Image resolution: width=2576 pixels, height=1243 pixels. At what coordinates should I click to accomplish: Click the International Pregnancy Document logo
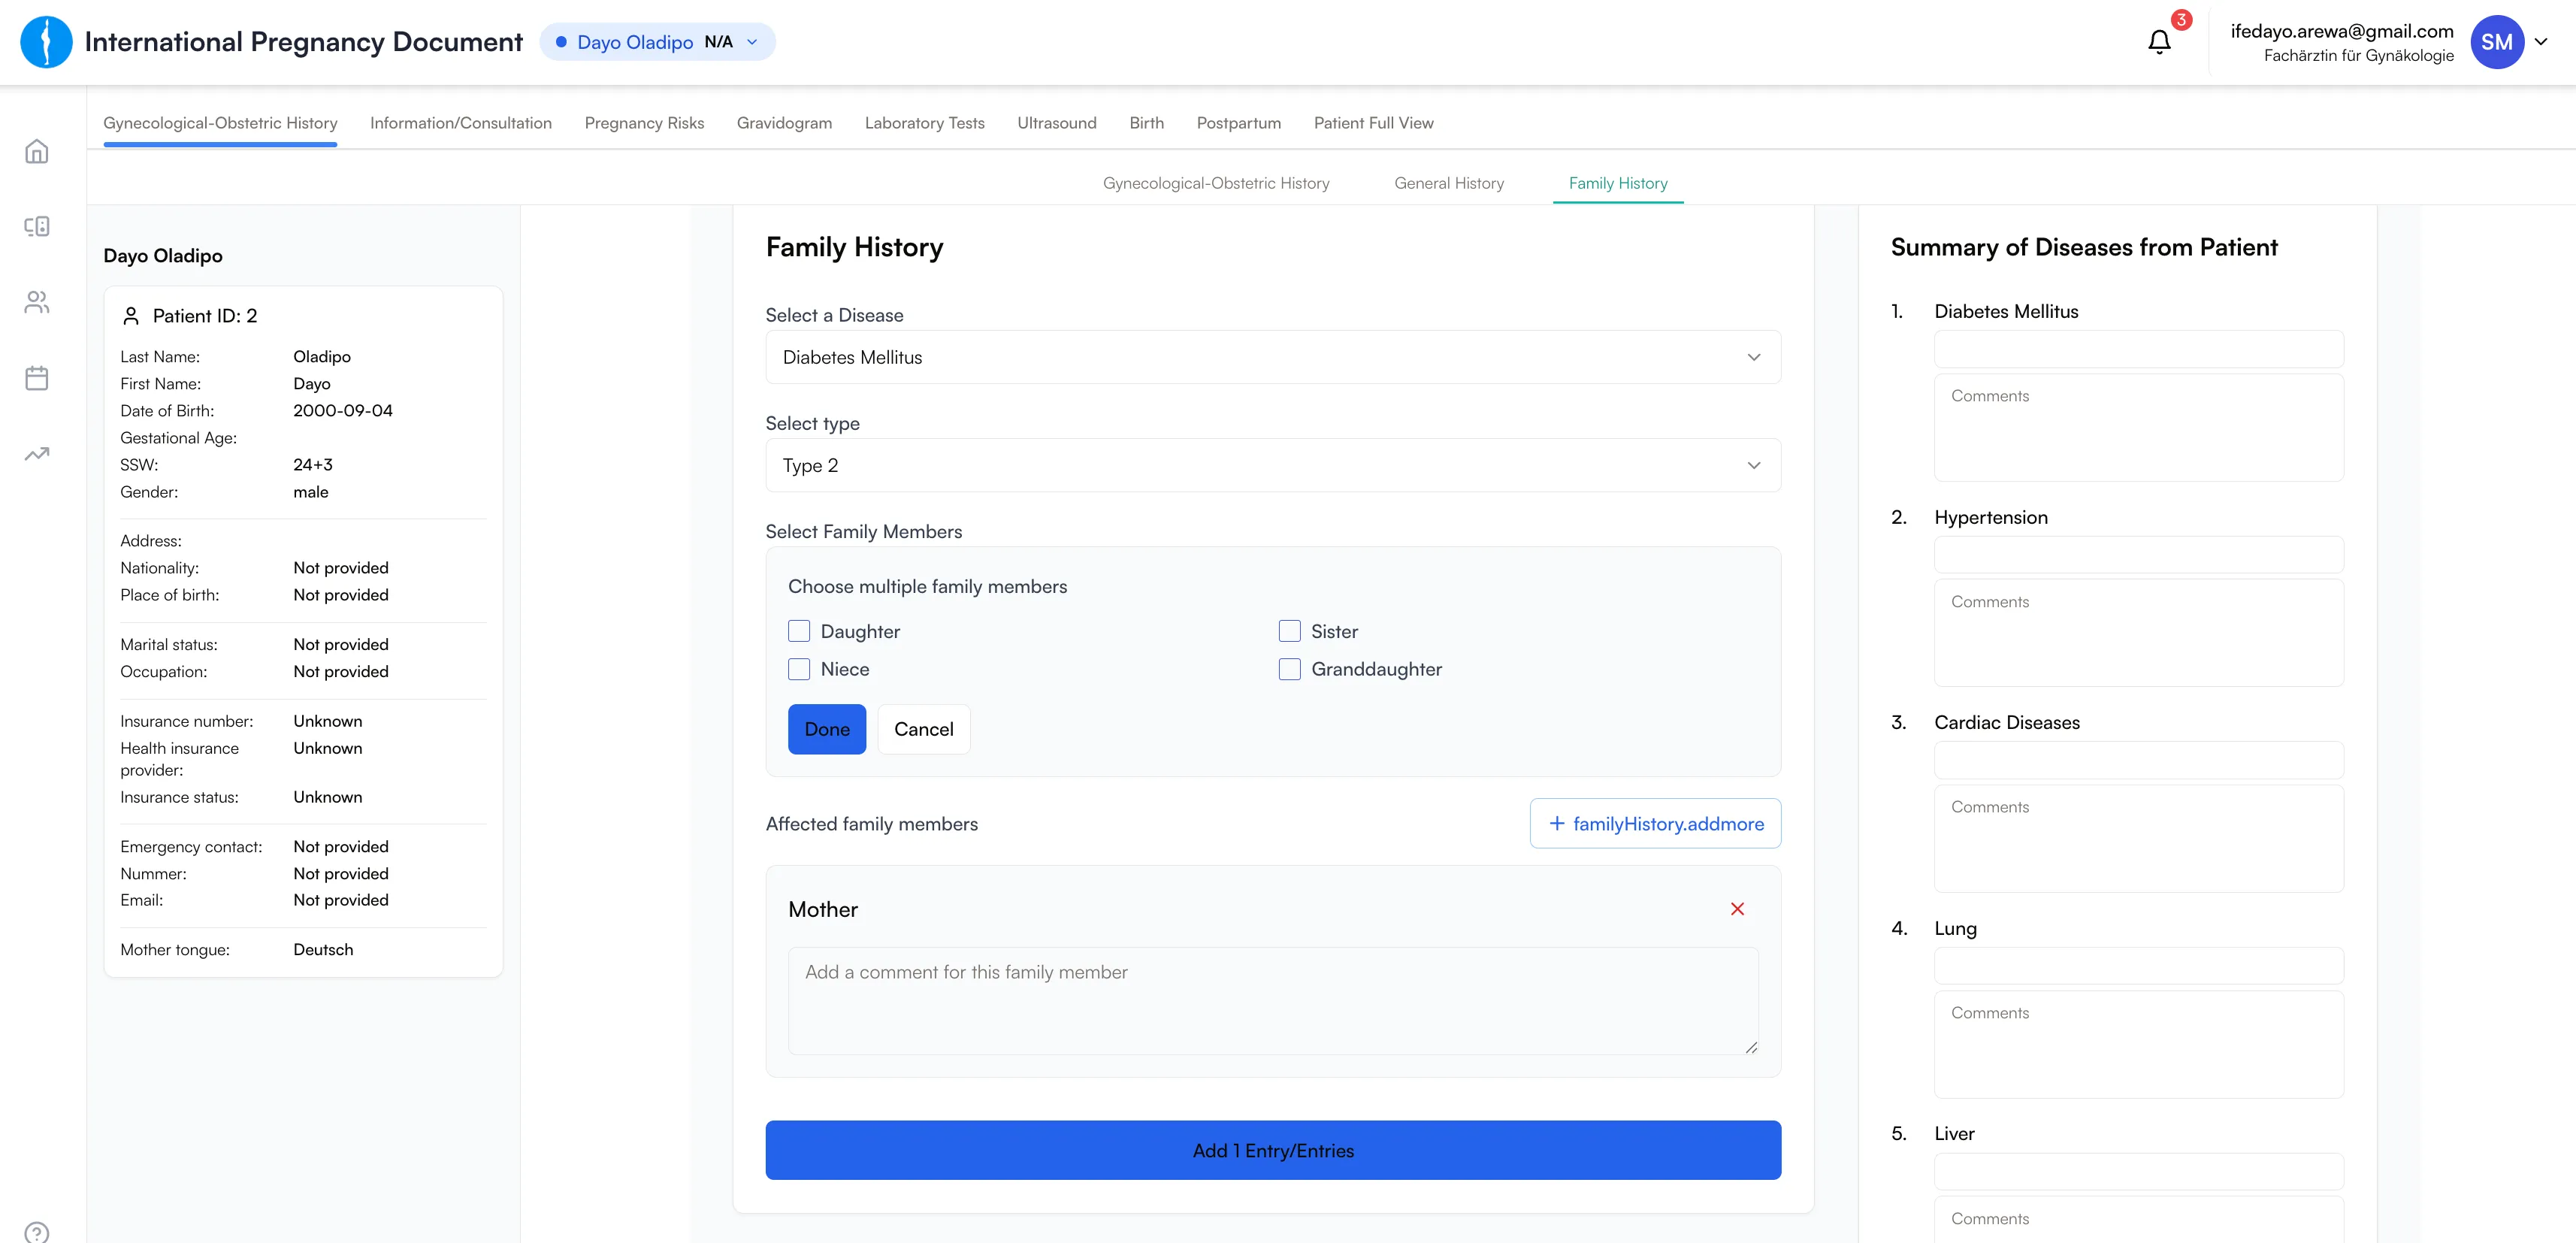[46, 42]
